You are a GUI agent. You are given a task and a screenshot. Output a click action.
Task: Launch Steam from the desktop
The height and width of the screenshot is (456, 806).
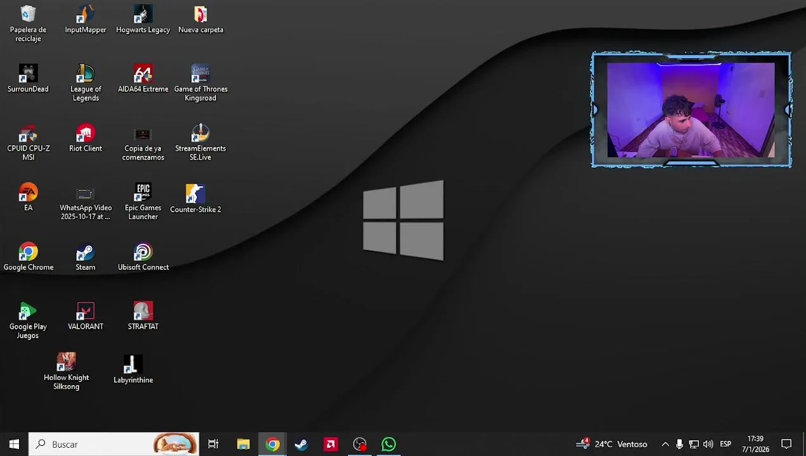coord(86,256)
